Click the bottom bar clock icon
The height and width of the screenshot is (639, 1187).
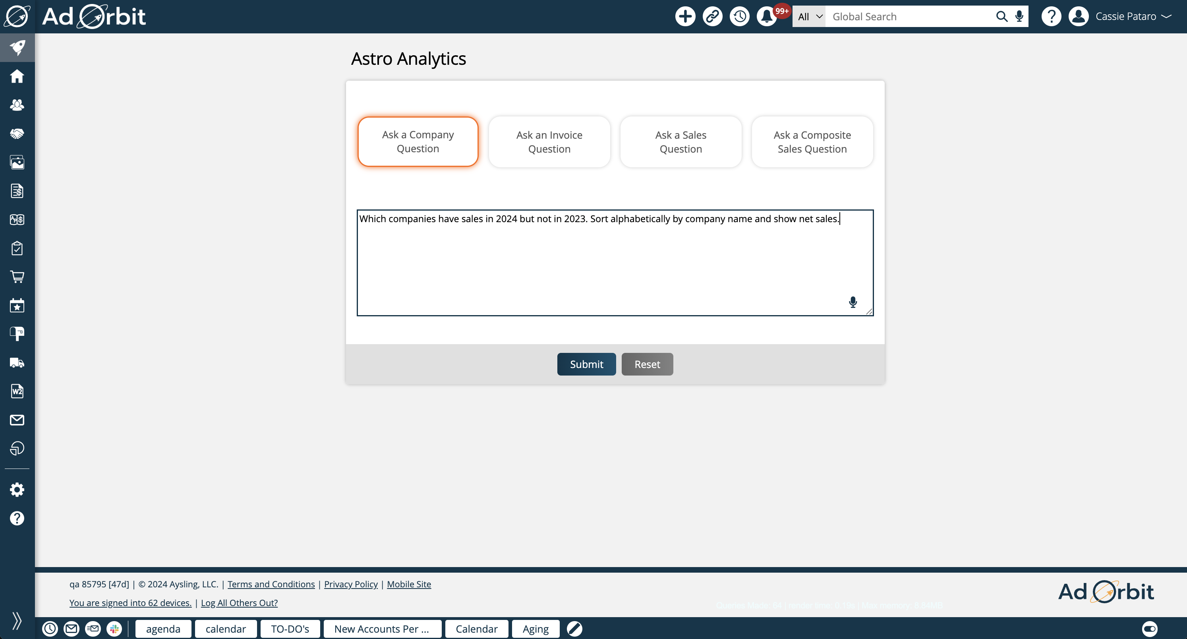pyautogui.click(x=50, y=628)
